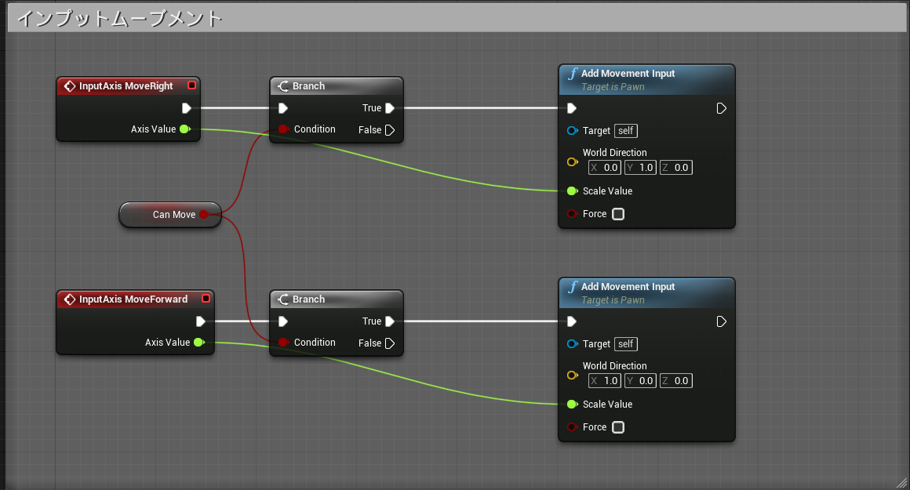Click the upper Branch execution input pin
This screenshot has width=910, height=490.
283,108
